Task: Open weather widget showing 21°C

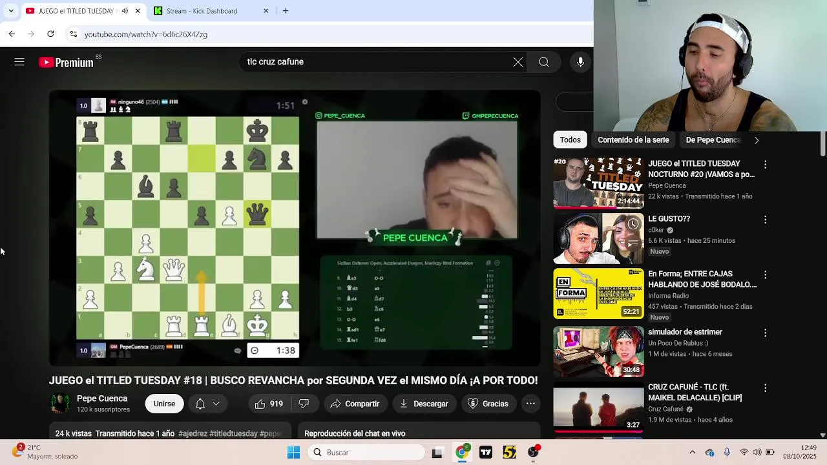Action: click(x=45, y=451)
